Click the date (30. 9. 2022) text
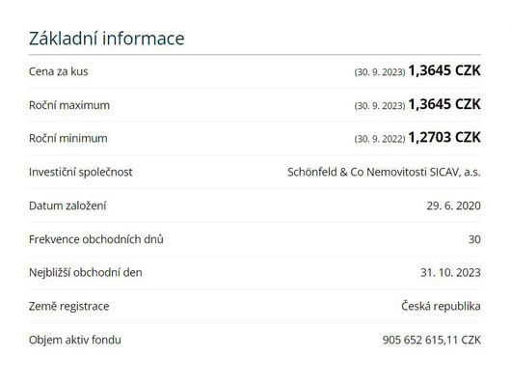The width and height of the screenshot is (511, 383). point(380,139)
